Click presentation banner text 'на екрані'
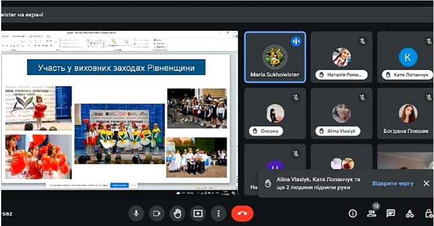Viewport: 434px width, 226px height. [x=30, y=15]
